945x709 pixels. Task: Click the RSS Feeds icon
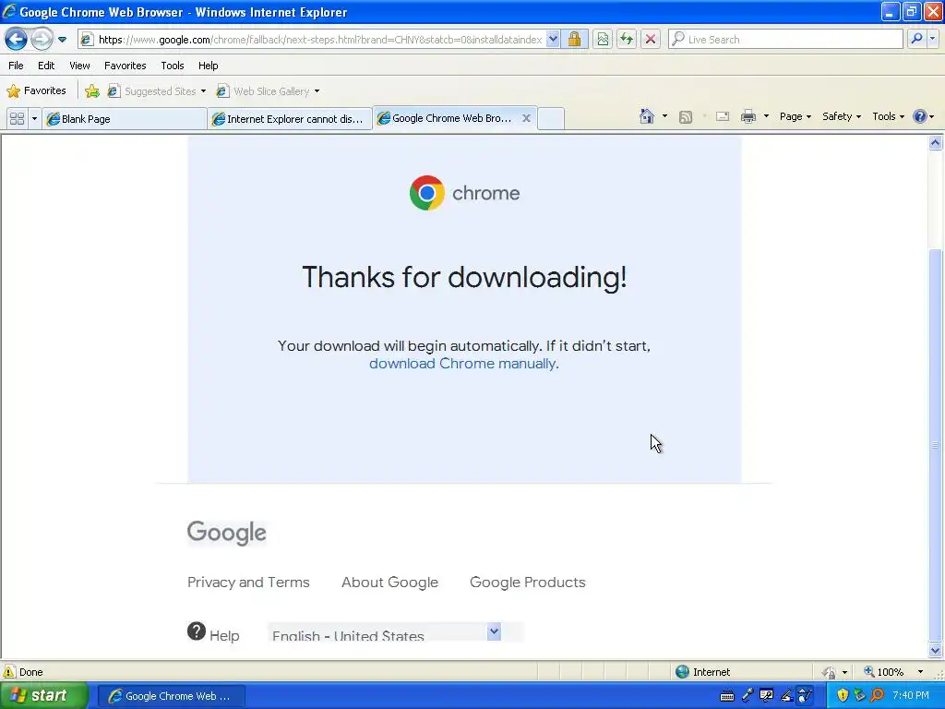coord(686,117)
